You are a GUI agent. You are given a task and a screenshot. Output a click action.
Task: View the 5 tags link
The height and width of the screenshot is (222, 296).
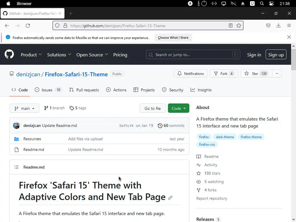(x=78, y=108)
